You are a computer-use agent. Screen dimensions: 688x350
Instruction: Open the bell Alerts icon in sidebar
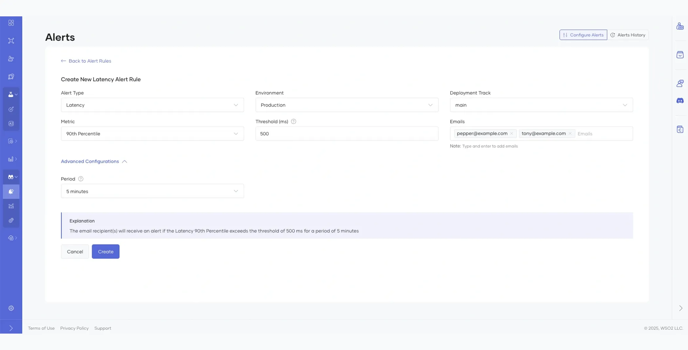click(x=11, y=192)
